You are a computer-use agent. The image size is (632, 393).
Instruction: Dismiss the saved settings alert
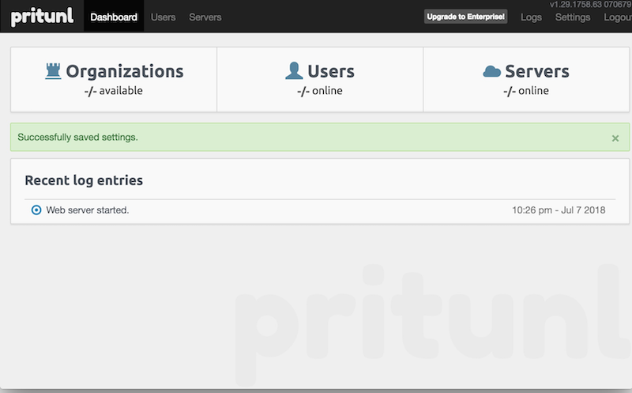click(x=615, y=138)
